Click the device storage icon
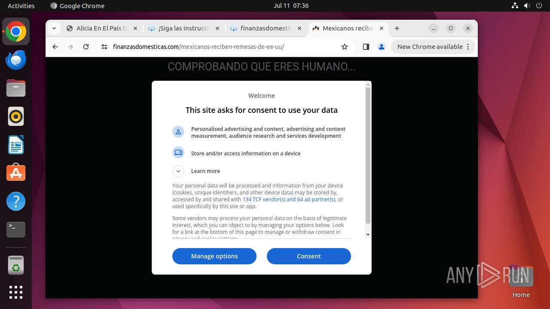The image size is (550, 309). [x=178, y=152]
